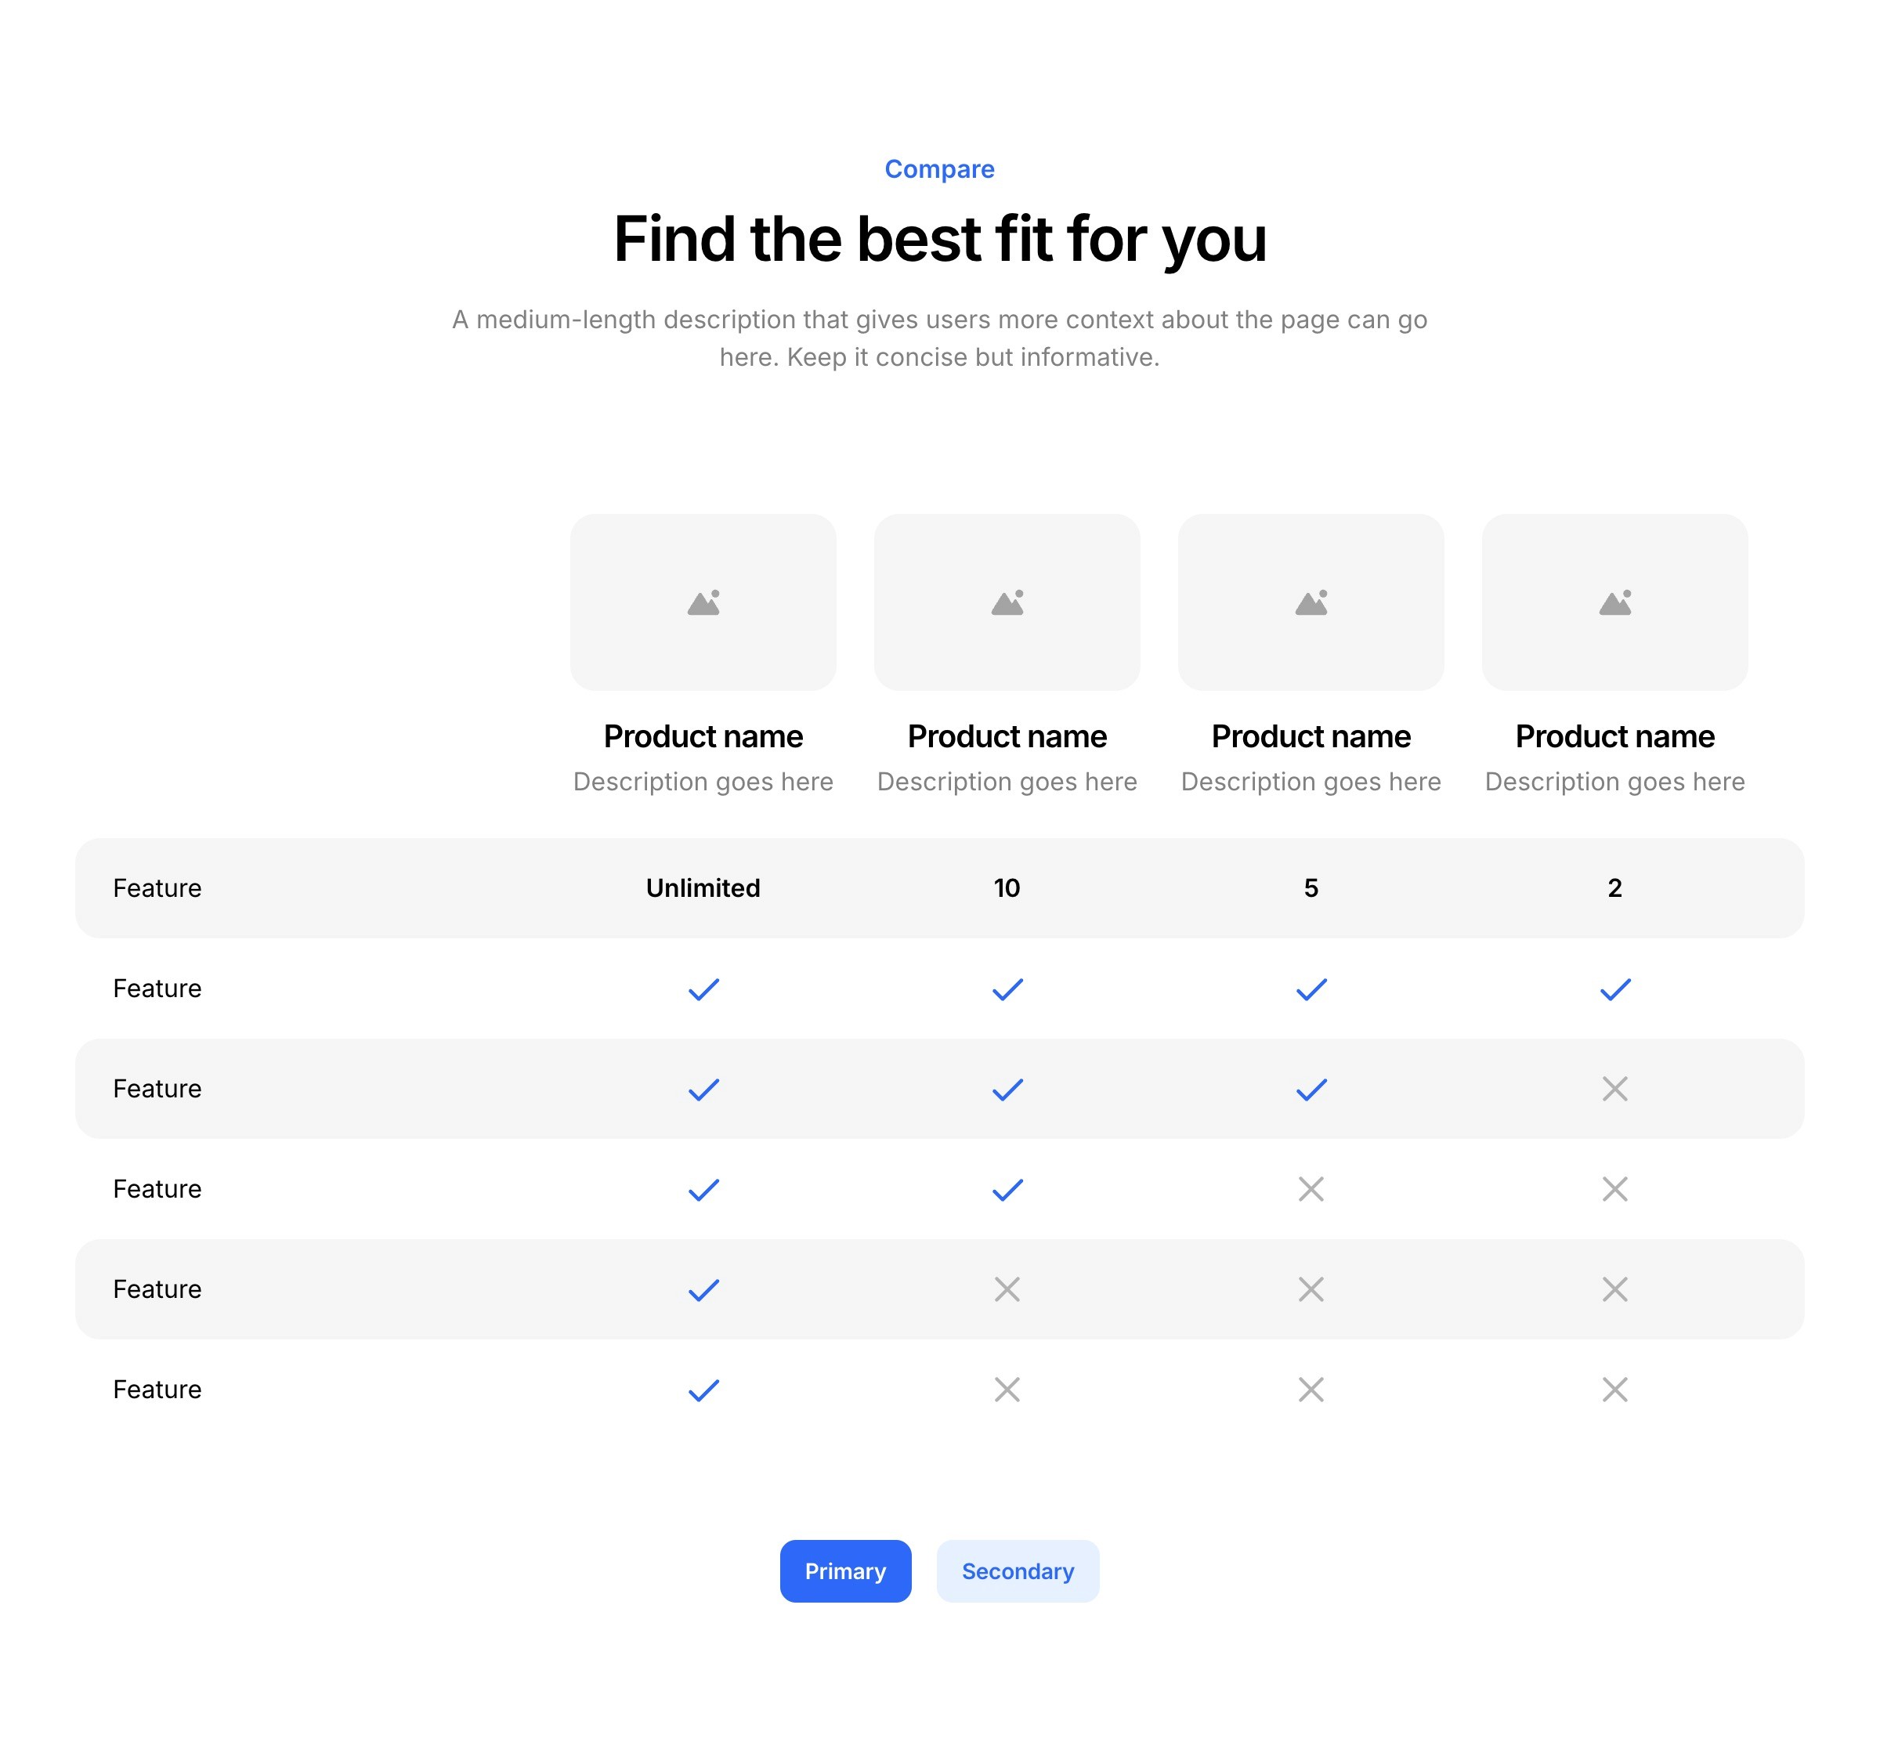
Task: Click the fourth product image placeholder
Action: [x=1614, y=602]
